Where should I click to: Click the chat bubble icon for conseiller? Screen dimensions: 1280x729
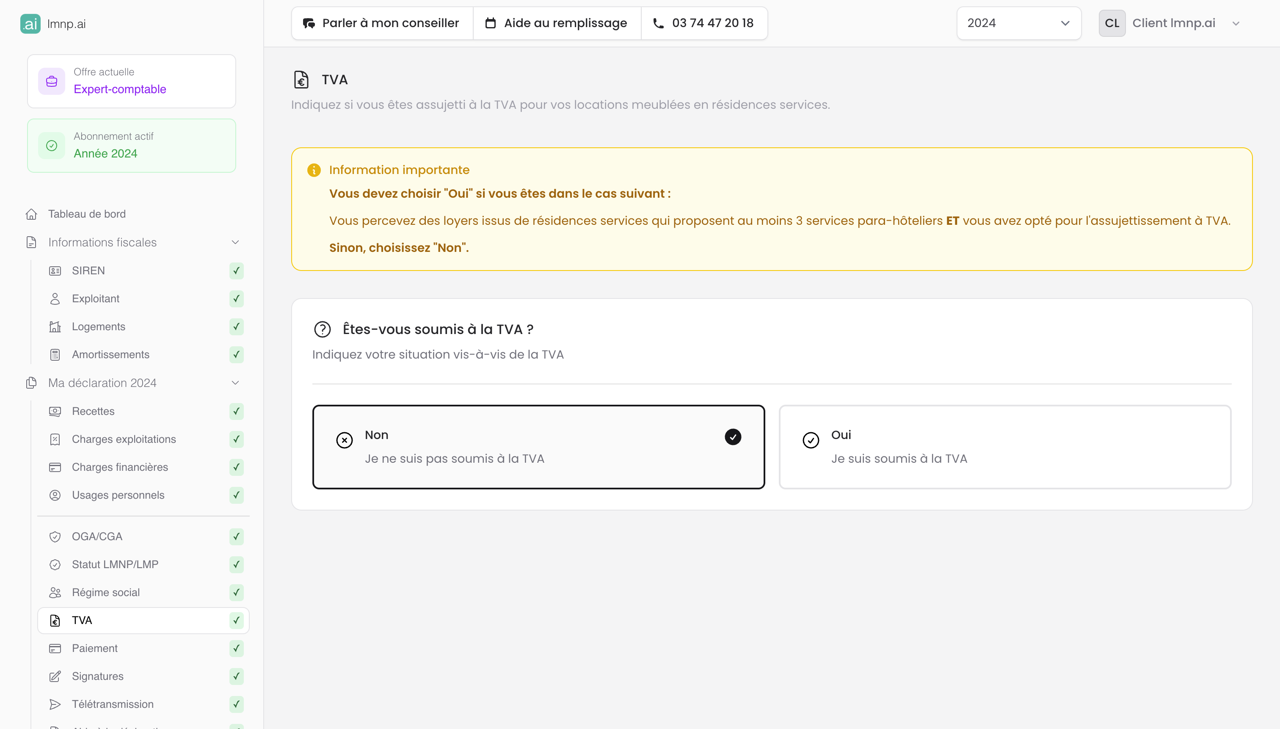click(x=309, y=23)
